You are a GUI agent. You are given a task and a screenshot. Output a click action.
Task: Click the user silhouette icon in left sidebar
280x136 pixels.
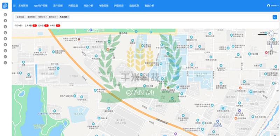[x=5, y=21]
